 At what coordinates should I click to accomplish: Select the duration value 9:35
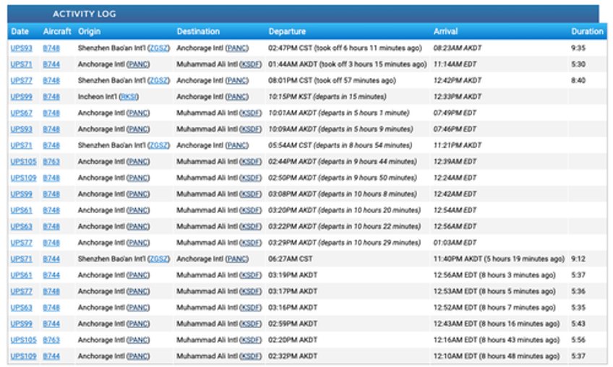(578, 48)
